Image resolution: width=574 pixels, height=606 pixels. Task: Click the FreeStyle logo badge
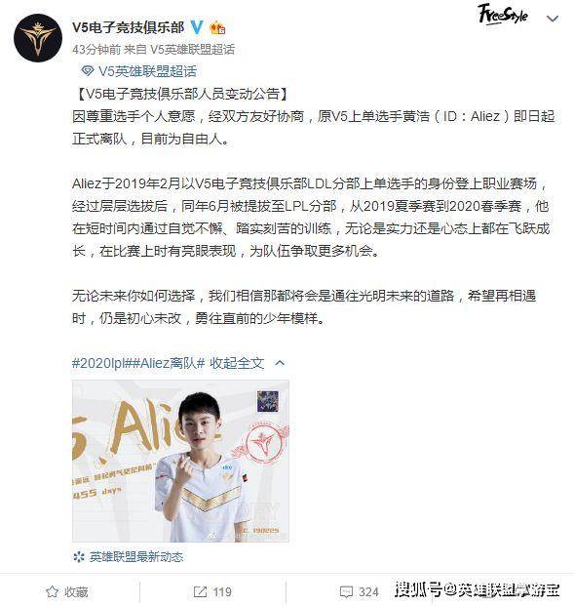pos(503,15)
